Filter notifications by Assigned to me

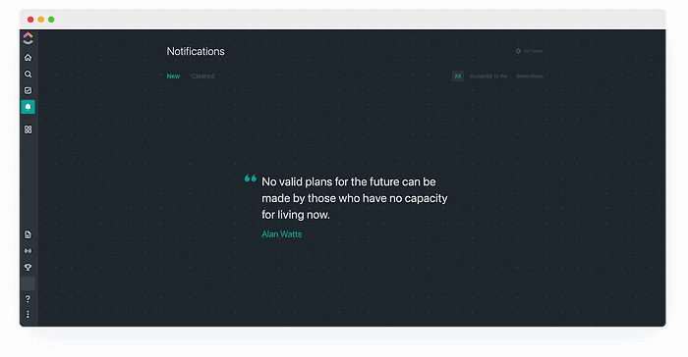coord(488,76)
